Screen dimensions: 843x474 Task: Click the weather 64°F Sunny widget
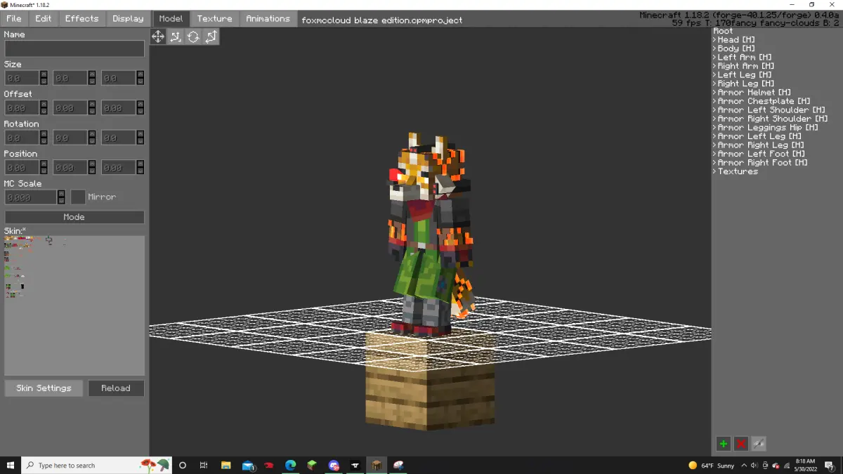tap(711, 465)
